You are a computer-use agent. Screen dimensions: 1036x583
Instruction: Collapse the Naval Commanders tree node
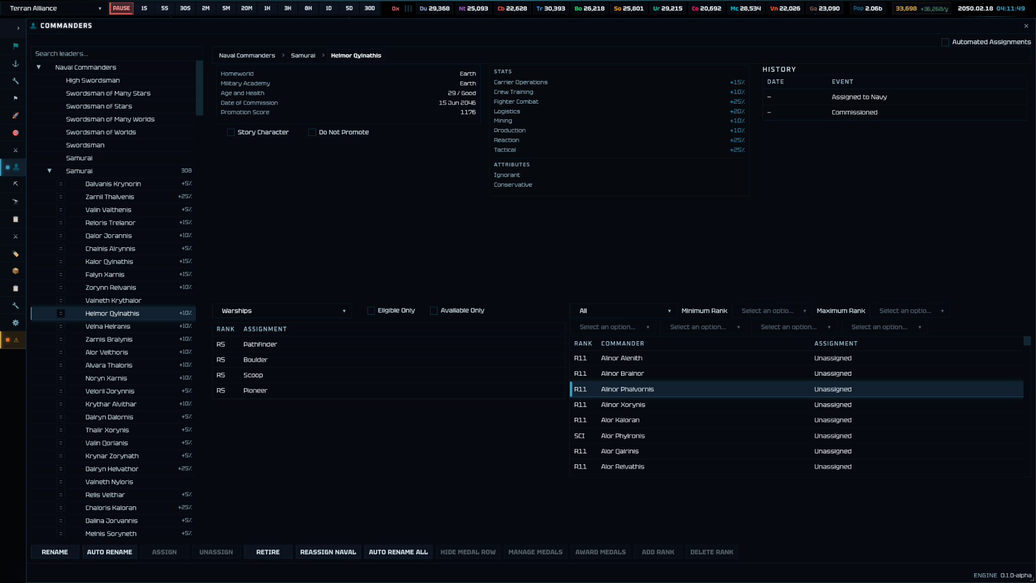[39, 67]
